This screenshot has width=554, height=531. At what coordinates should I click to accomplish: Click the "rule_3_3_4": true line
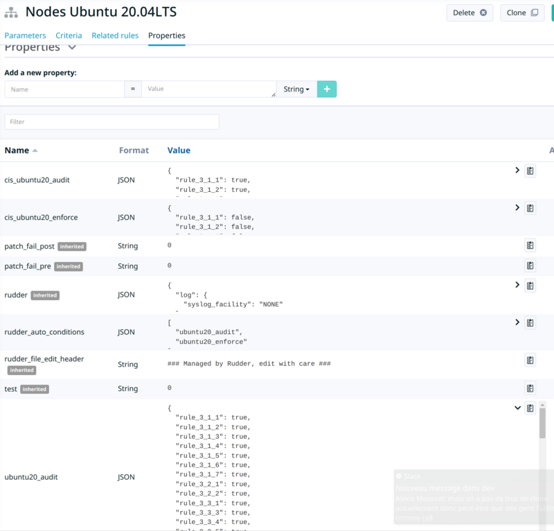click(x=213, y=522)
